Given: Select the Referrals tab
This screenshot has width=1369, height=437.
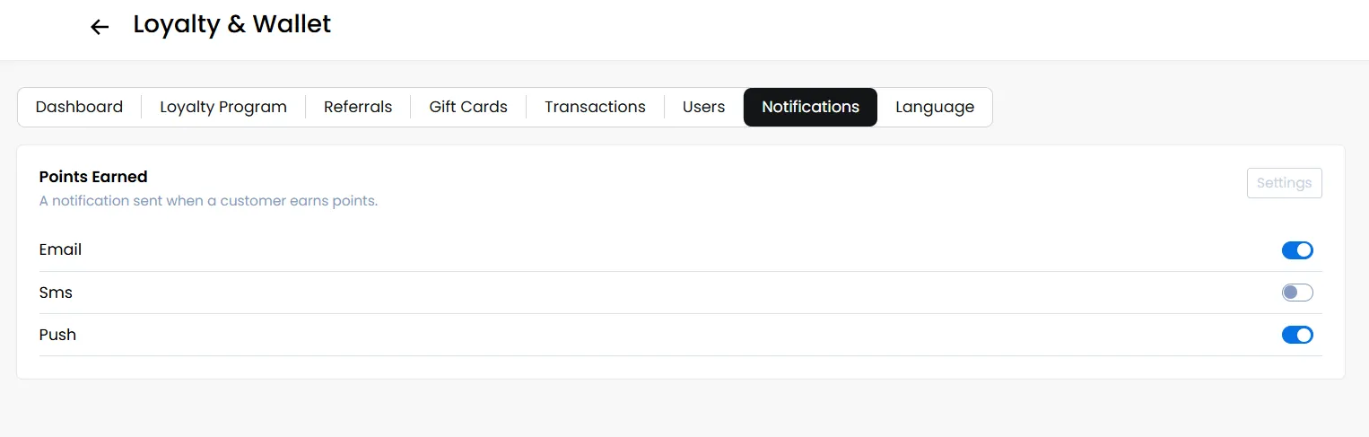Looking at the screenshot, I should pyautogui.click(x=358, y=107).
